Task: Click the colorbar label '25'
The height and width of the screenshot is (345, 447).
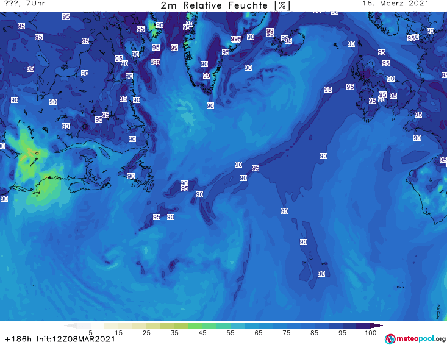Action: [x=146, y=333]
